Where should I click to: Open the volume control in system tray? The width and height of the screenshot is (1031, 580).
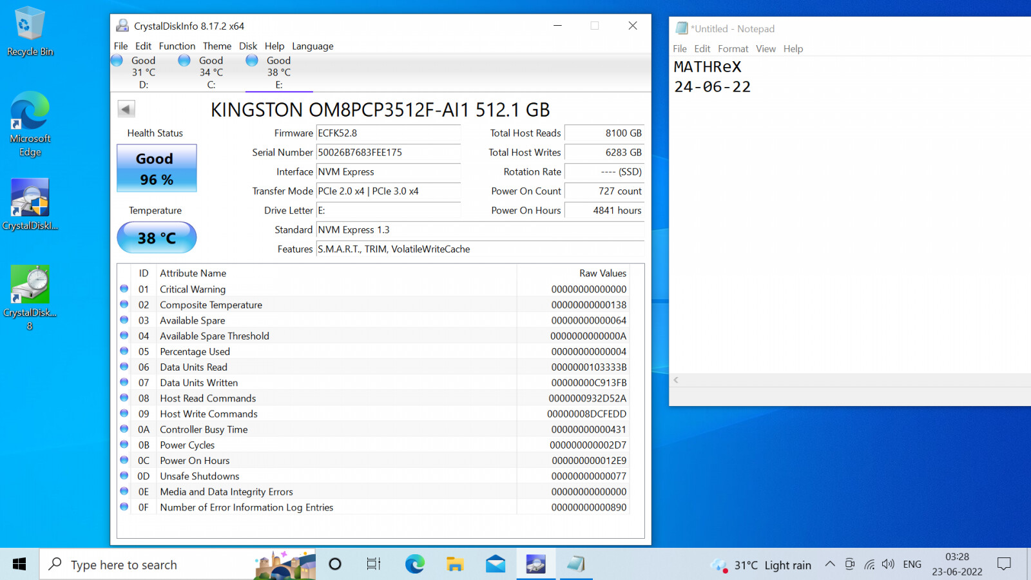pyautogui.click(x=888, y=565)
